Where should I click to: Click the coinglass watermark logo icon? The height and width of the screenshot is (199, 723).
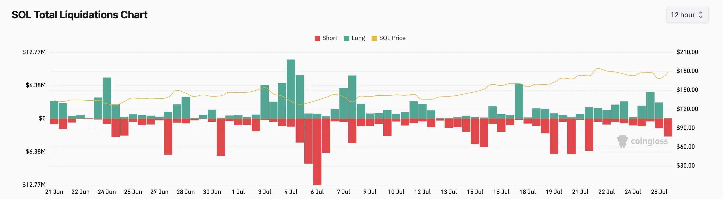click(622, 141)
